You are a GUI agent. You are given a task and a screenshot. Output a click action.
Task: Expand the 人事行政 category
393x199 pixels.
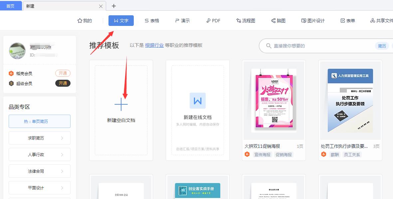tap(39, 154)
